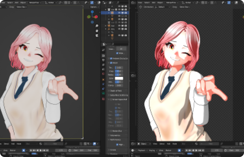Jump to end frame in left timeline

(x=47, y=150)
